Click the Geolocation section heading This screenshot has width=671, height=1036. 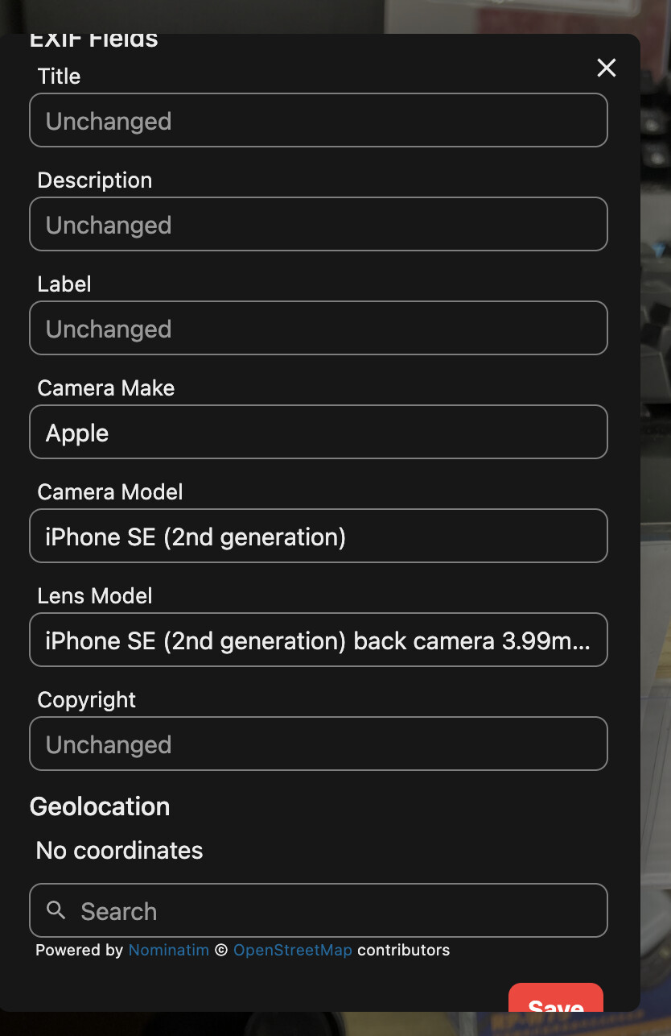point(100,806)
